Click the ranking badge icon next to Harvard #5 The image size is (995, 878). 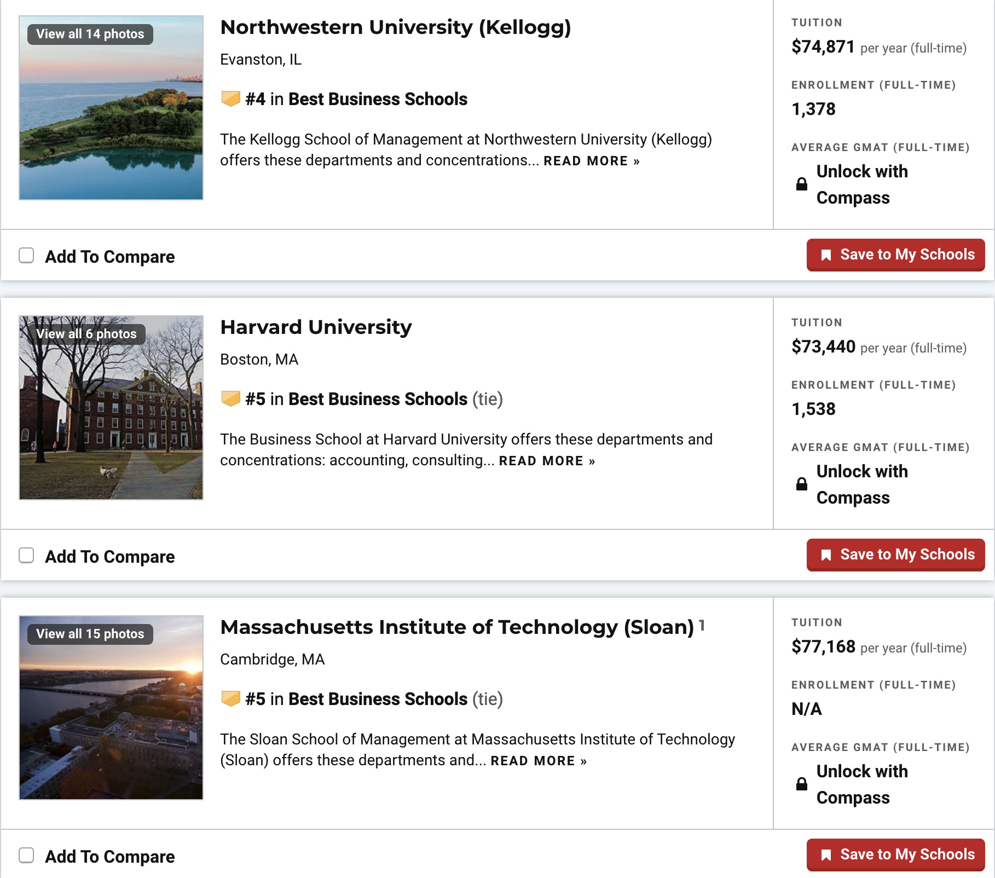(230, 399)
